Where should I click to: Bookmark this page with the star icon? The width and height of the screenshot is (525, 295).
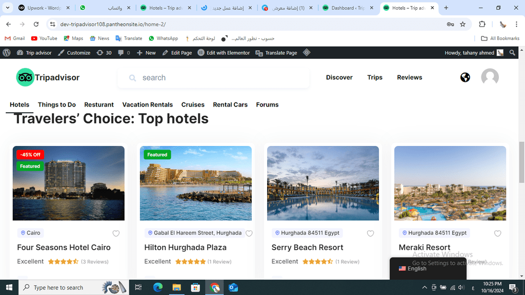(463, 24)
